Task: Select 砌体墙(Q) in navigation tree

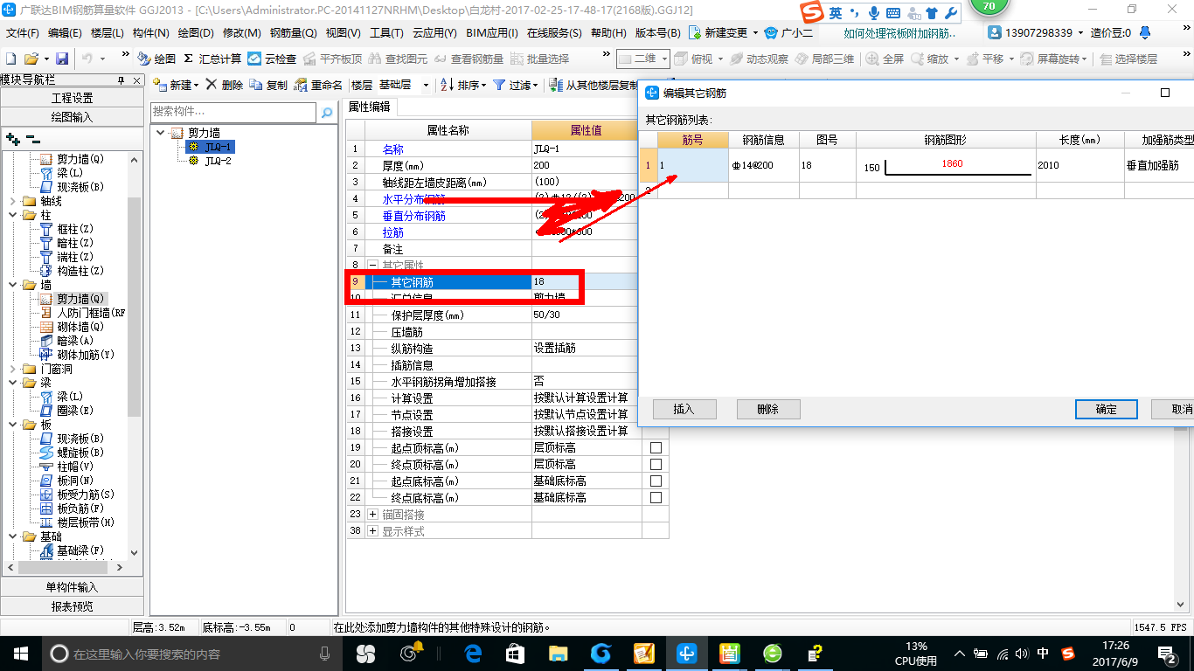Action: point(80,327)
